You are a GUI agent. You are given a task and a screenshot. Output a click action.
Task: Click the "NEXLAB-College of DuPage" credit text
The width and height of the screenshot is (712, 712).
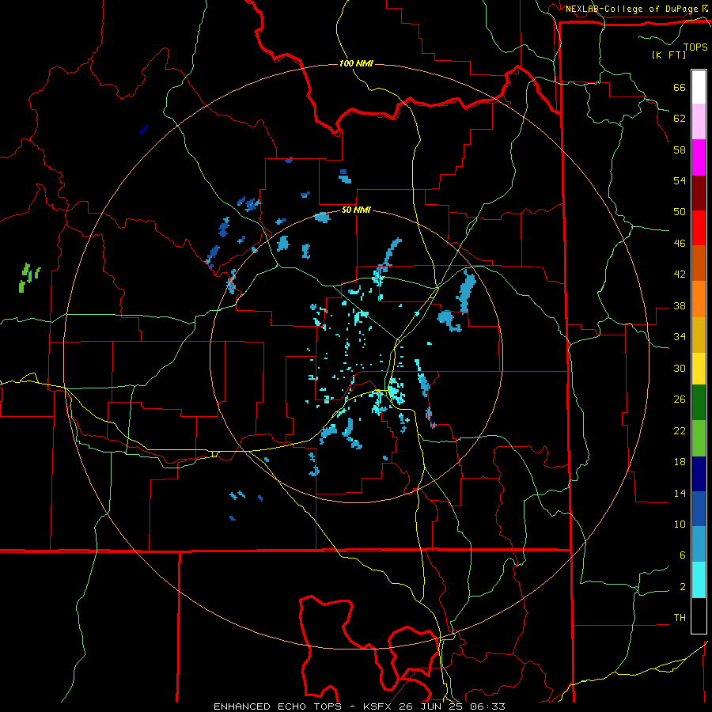pyautogui.click(x=632, y=9)
